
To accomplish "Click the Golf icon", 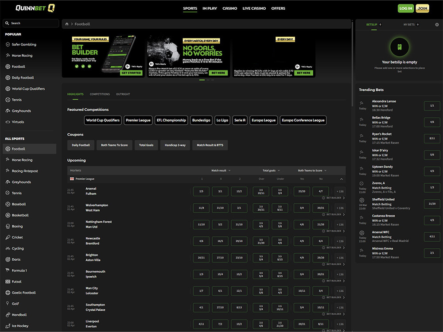I will click(8, 304).
